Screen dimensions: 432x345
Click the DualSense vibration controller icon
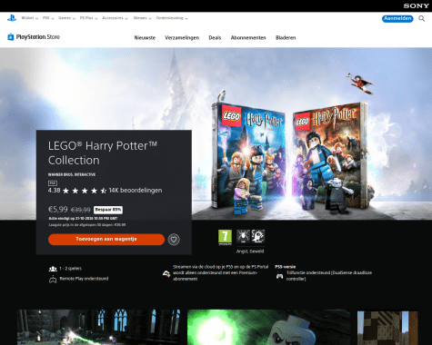279,276
